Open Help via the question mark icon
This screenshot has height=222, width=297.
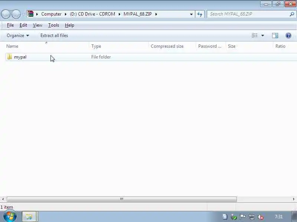coord(288,36)
